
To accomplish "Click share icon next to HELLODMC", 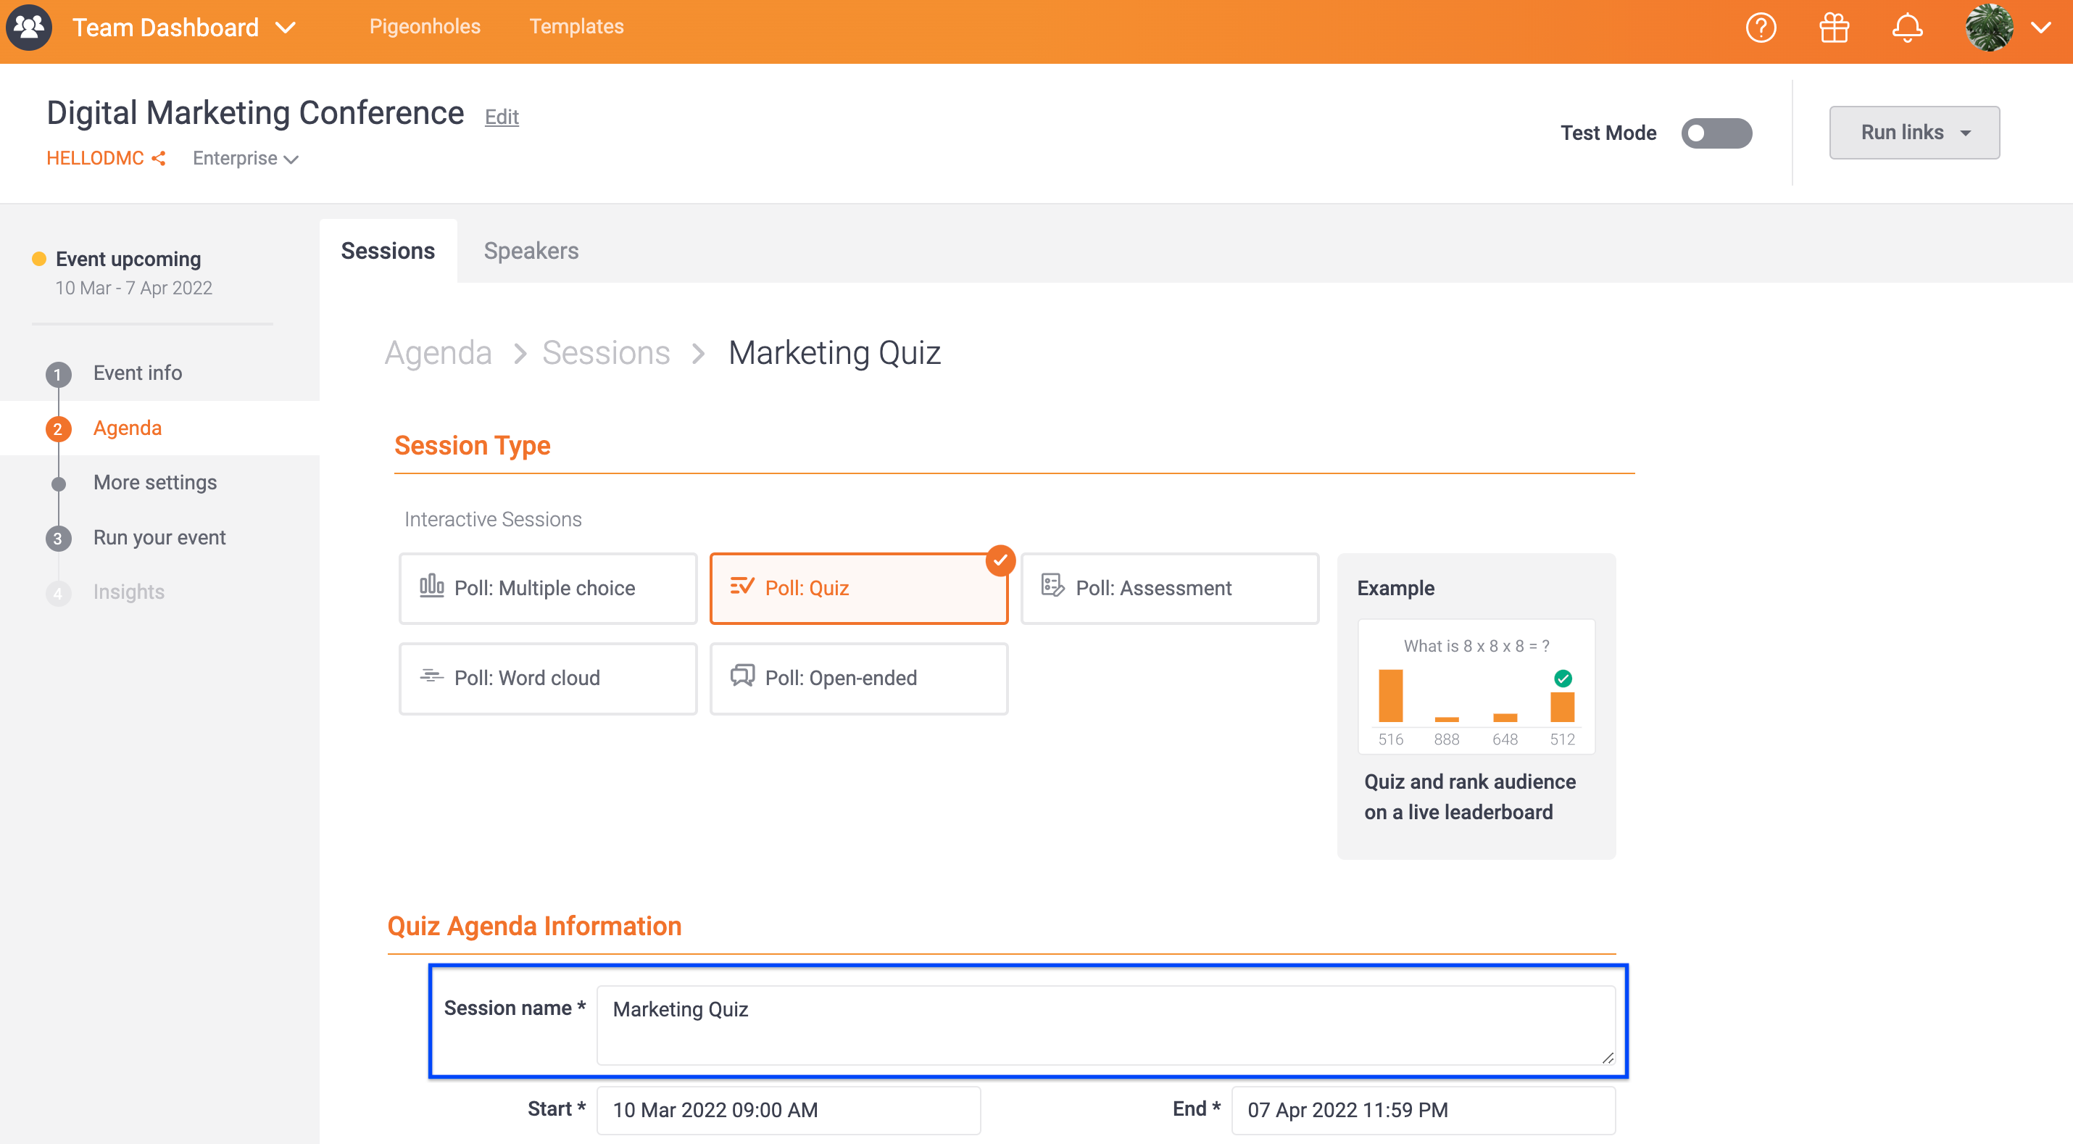I will pos(159,159).
